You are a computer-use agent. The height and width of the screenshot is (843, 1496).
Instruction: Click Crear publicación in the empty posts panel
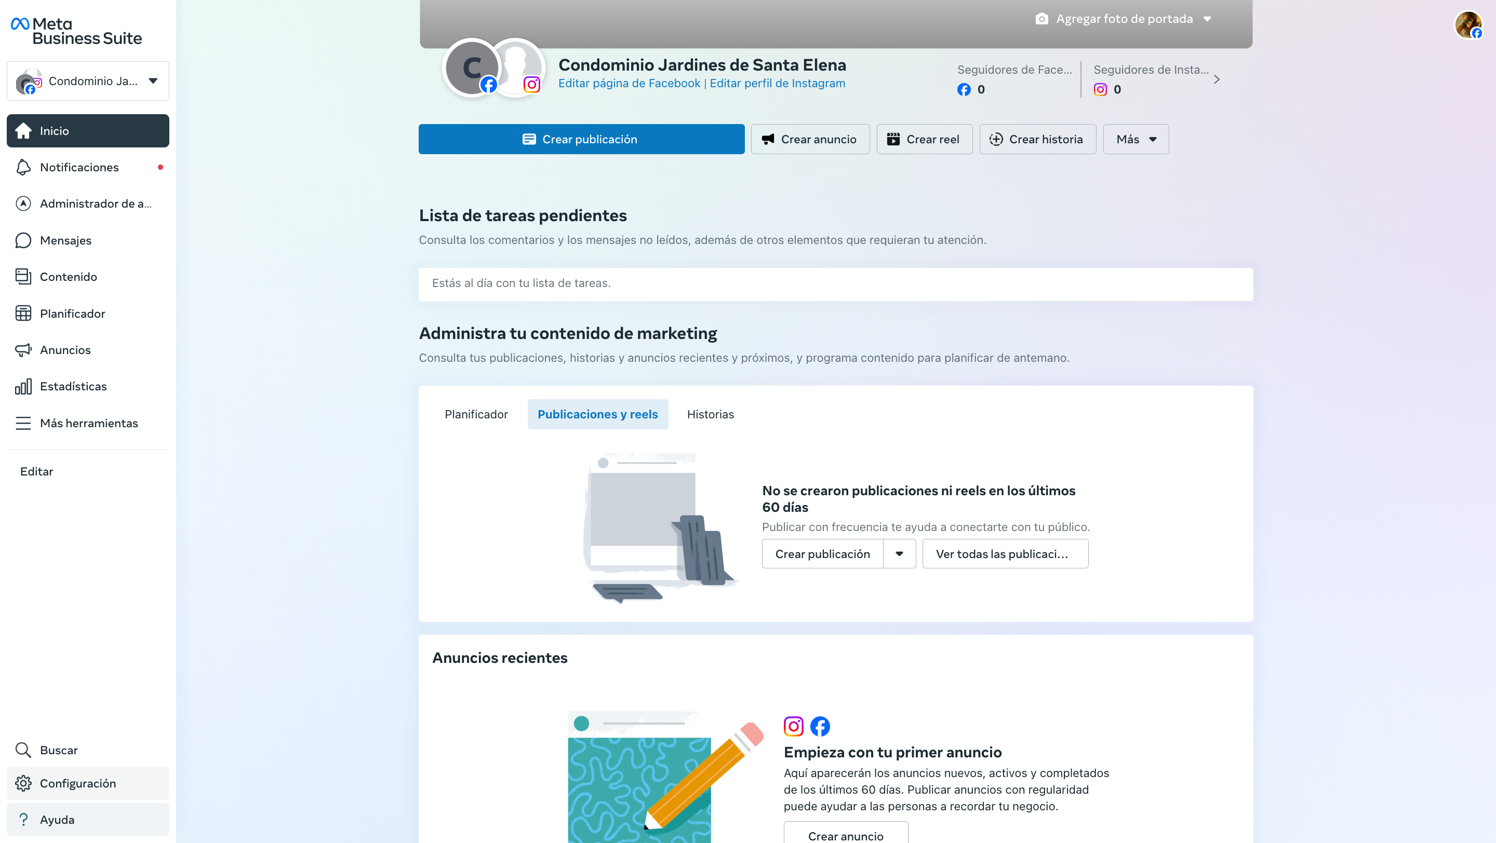822,553
